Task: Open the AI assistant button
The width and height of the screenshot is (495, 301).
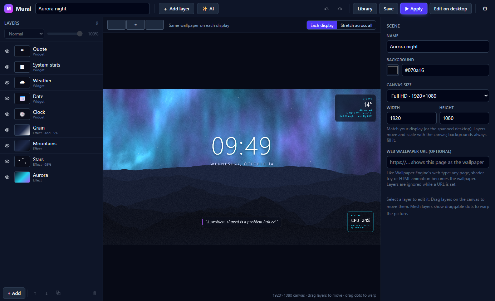Action: coord(208,9)
